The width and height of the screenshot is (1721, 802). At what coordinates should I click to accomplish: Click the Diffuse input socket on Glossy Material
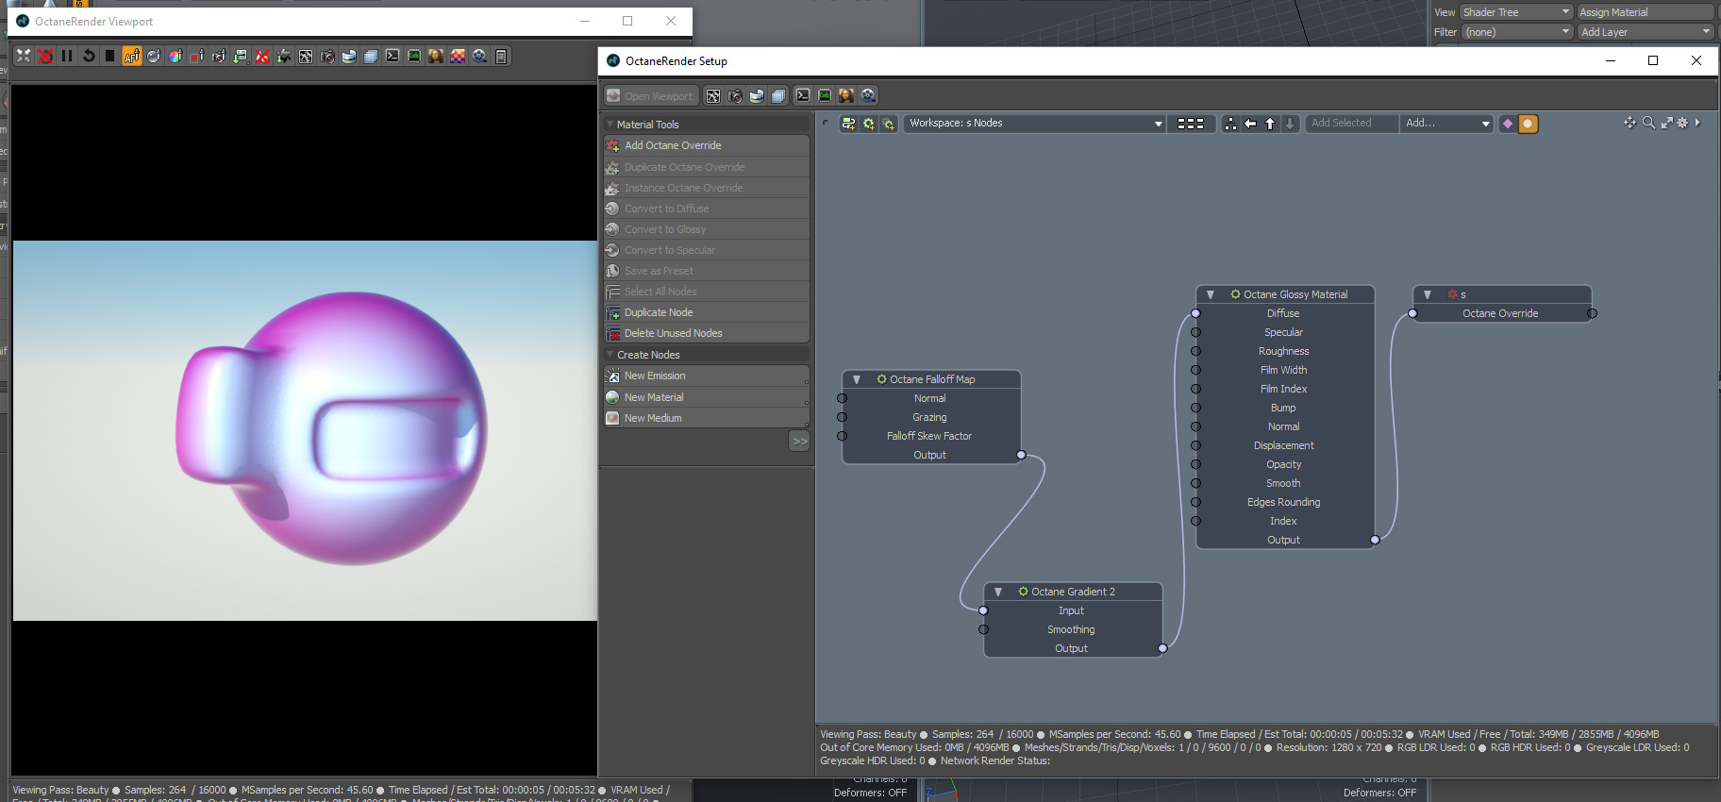click(1195, 313)
